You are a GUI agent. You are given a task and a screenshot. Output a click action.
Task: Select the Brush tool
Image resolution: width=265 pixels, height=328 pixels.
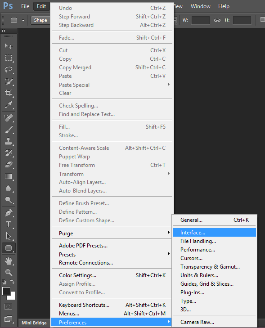[x=9, y=130]
